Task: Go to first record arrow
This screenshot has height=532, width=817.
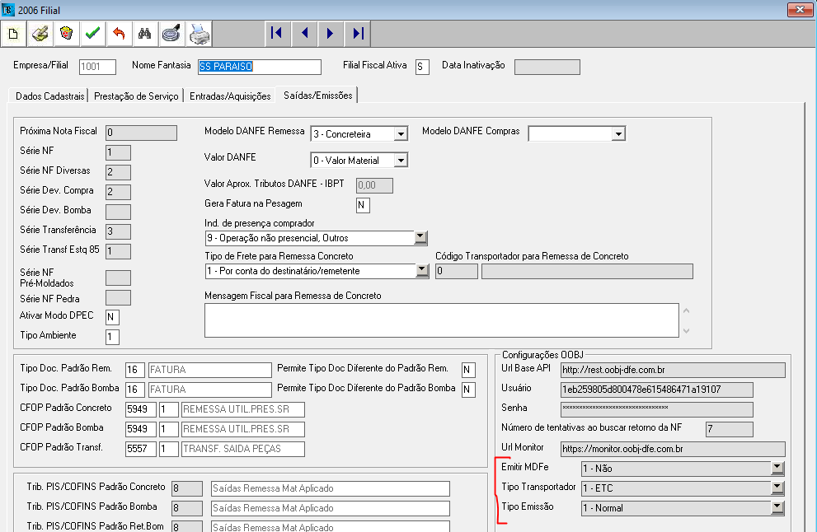Action: [277, 33]
